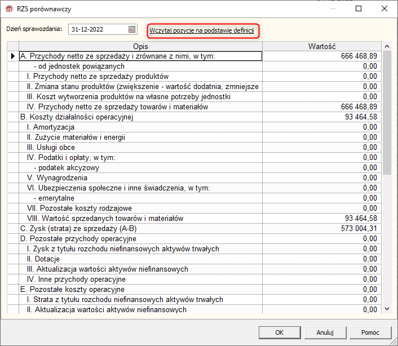398x346 pixels.
Task: Close the RZS porównawczy window
Action: click(x=384, y=9)
